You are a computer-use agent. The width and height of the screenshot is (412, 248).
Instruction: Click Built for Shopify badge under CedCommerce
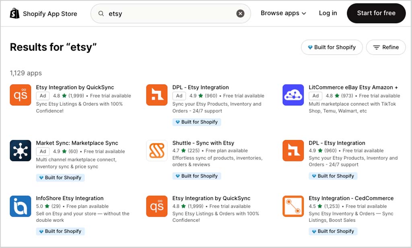click(x=333, y=232)
